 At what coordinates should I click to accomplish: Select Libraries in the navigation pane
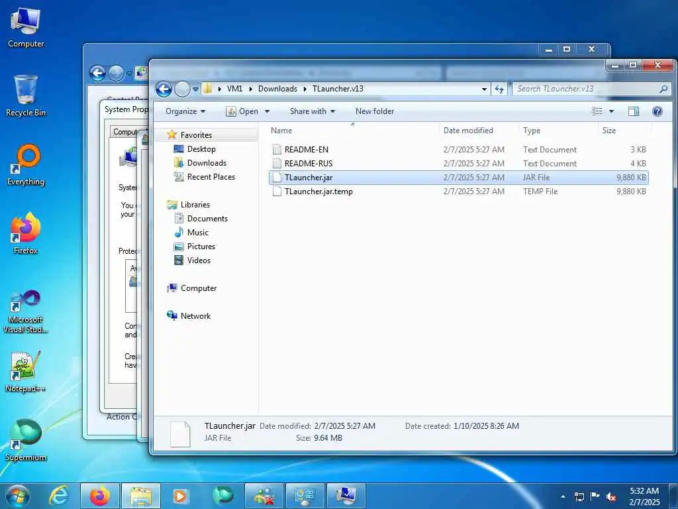[195, 205]
